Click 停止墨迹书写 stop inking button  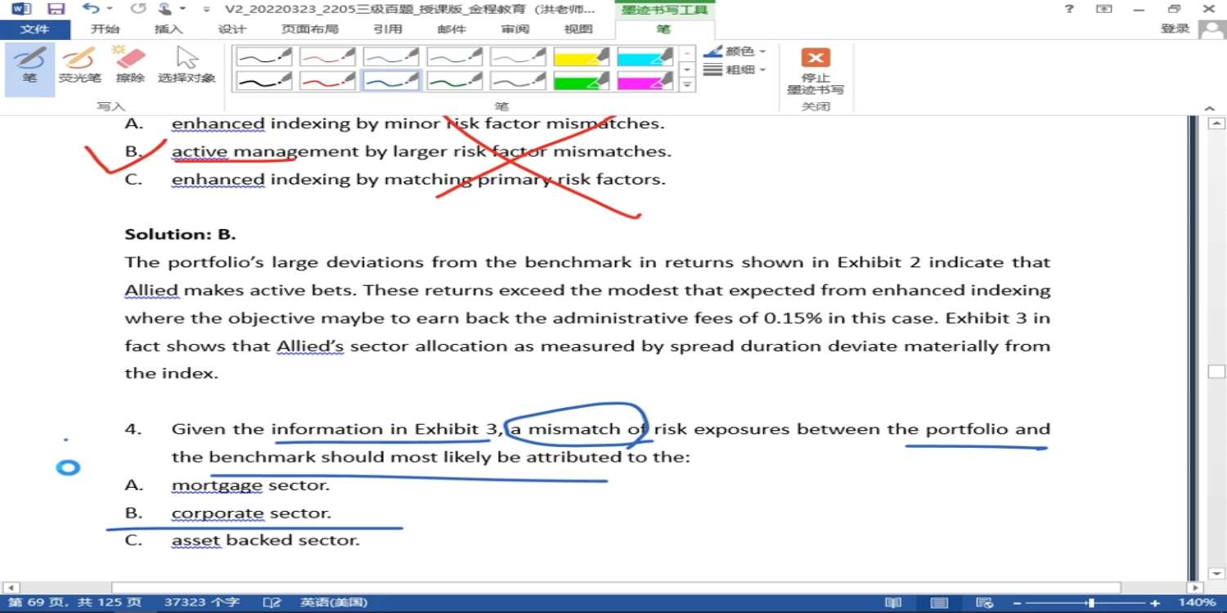coord(815,70)
